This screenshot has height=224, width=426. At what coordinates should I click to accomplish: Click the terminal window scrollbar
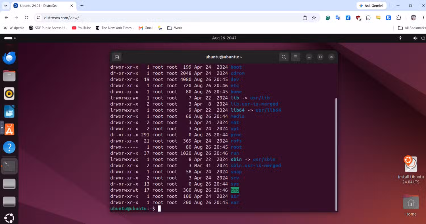pos(336,154)
